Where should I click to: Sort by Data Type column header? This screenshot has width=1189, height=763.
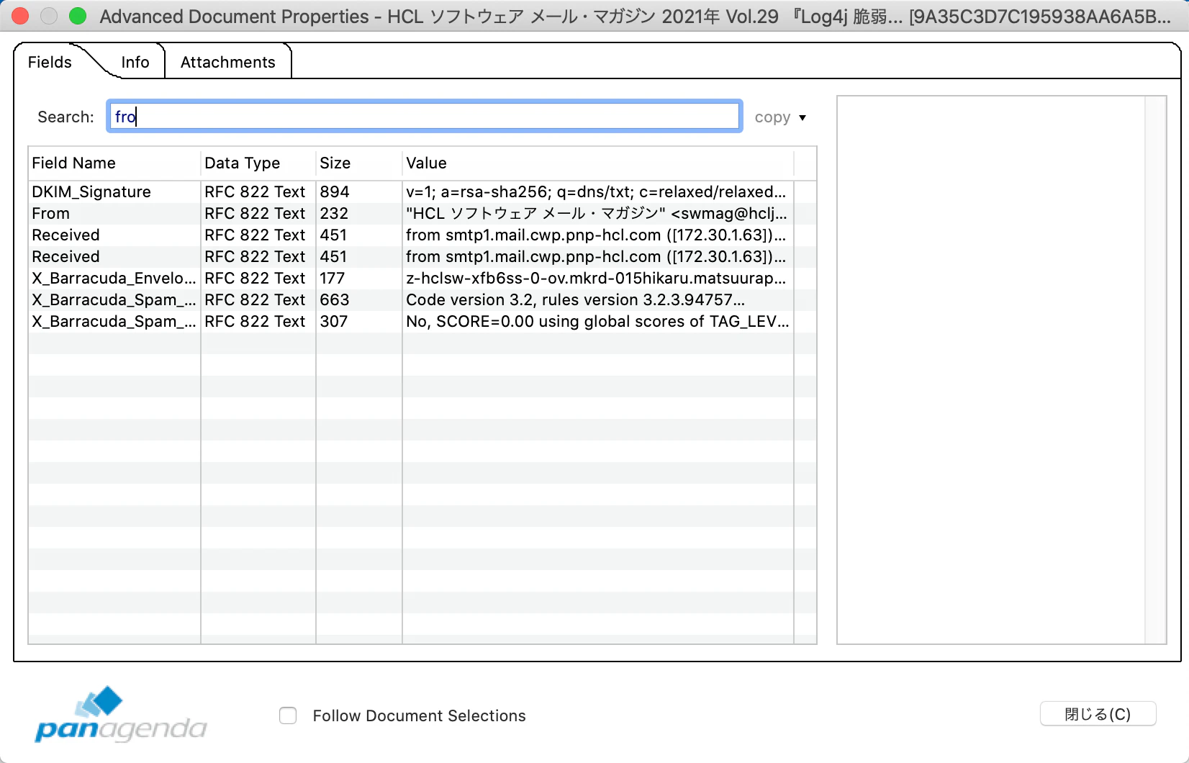click(x=258, y=163)
